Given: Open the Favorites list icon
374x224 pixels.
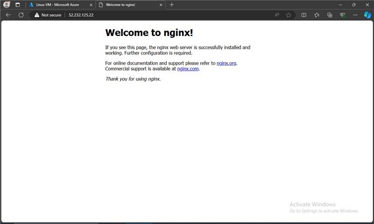Looking at the screenshot, I should (x=317, y=15).
